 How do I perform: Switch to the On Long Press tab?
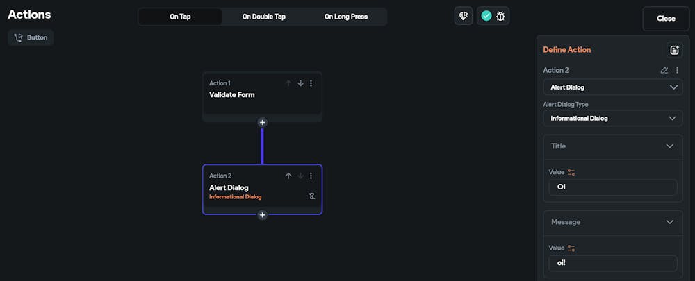pos(345,17)
